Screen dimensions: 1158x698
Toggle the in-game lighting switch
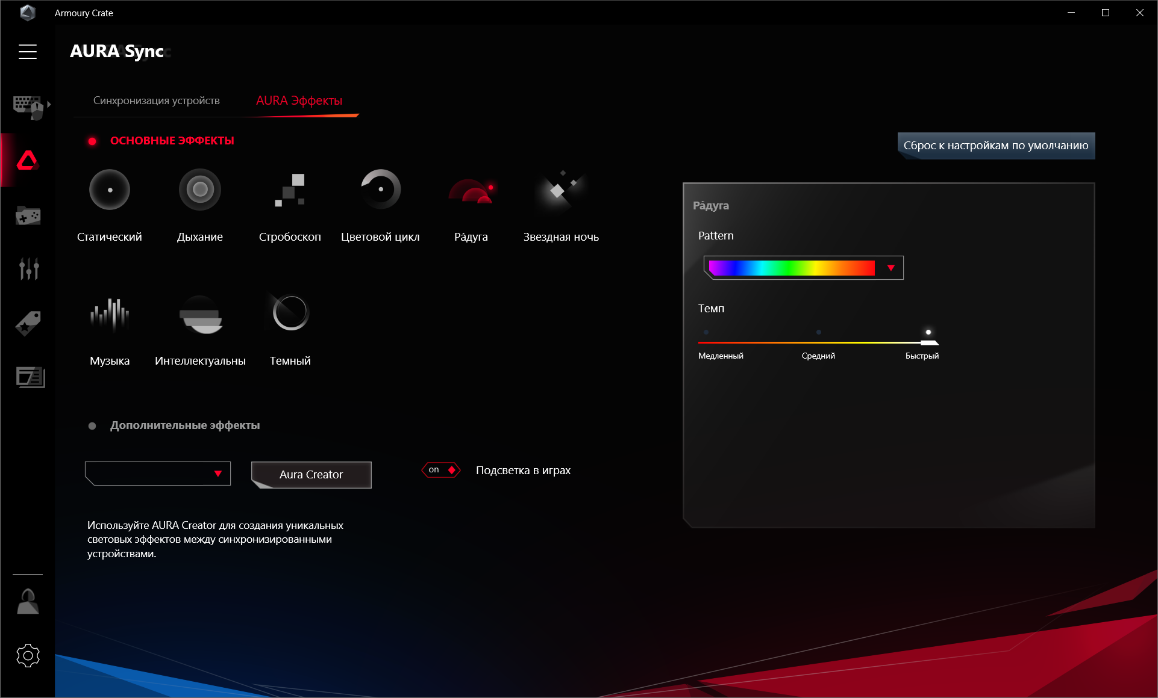[442, 470]
